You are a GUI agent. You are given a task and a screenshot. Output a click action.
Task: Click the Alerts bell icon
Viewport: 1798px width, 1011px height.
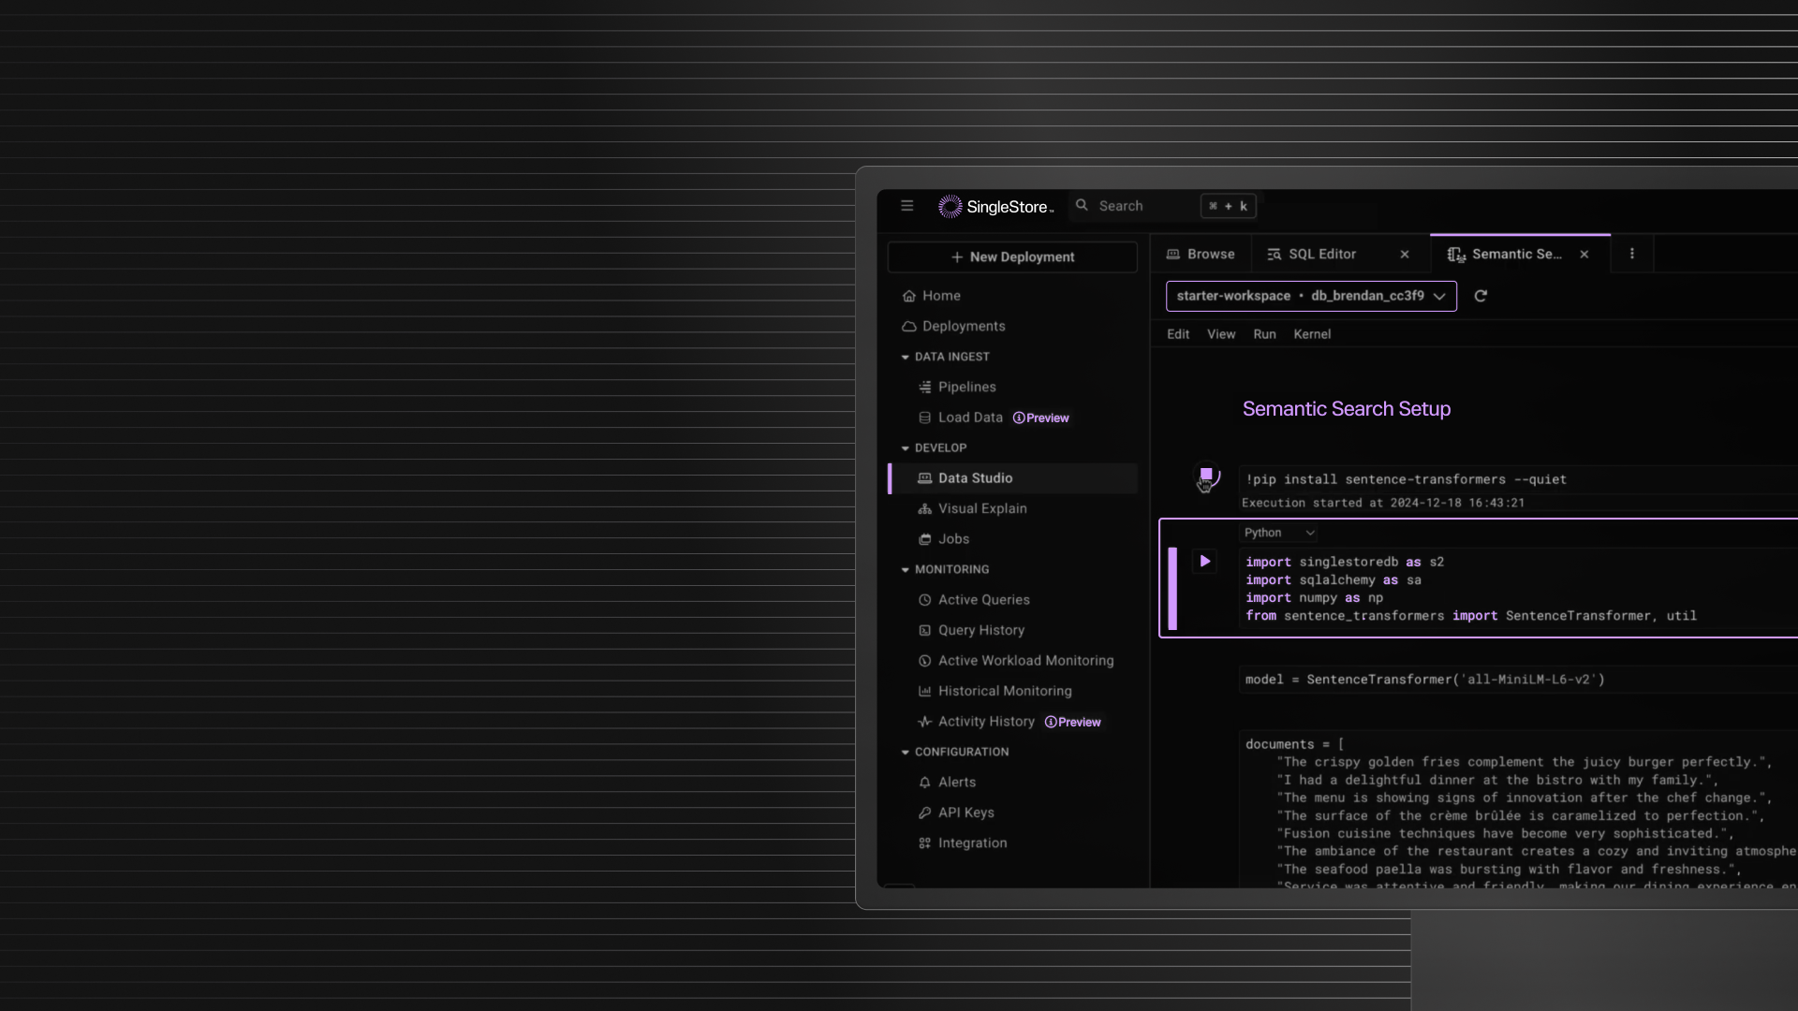pos(924,783)
